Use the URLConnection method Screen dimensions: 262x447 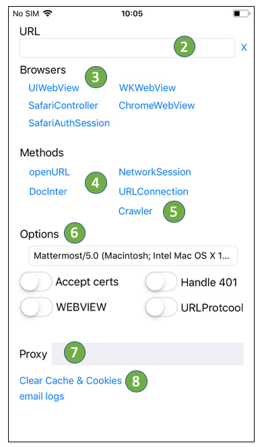pos(154,192)
